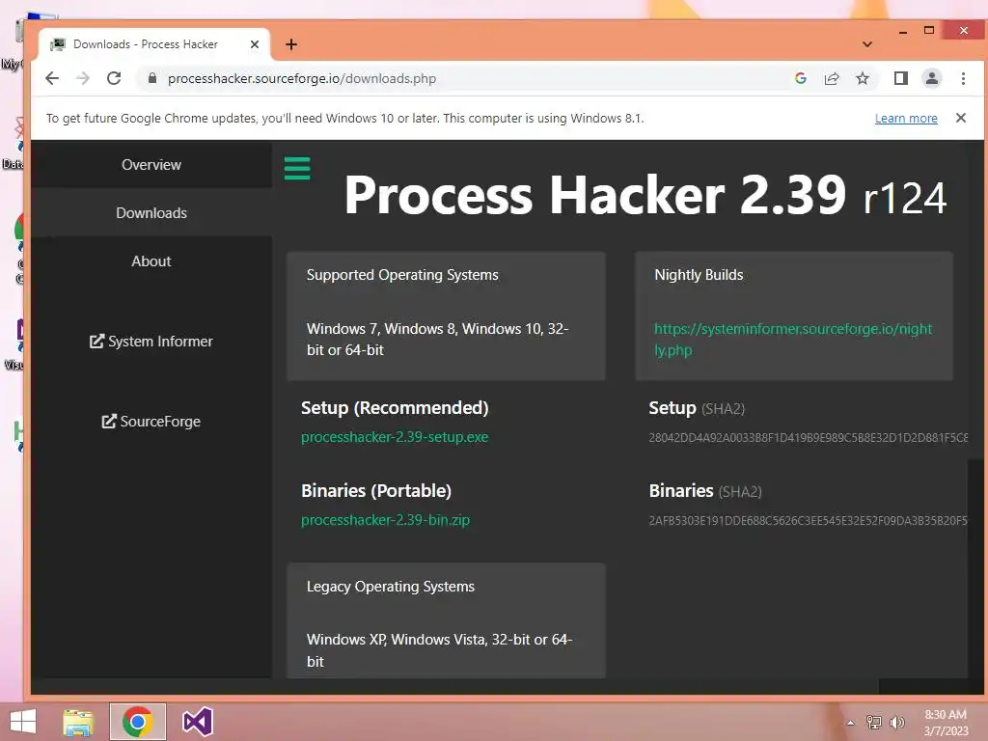
Task: Open the Downloads sidebar item
Action: 151,213
